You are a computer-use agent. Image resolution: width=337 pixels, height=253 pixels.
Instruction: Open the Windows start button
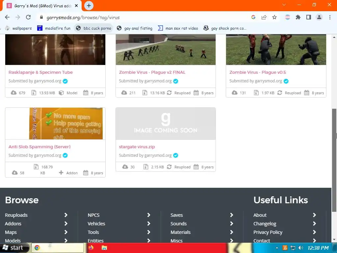click(x=14, y=248)
